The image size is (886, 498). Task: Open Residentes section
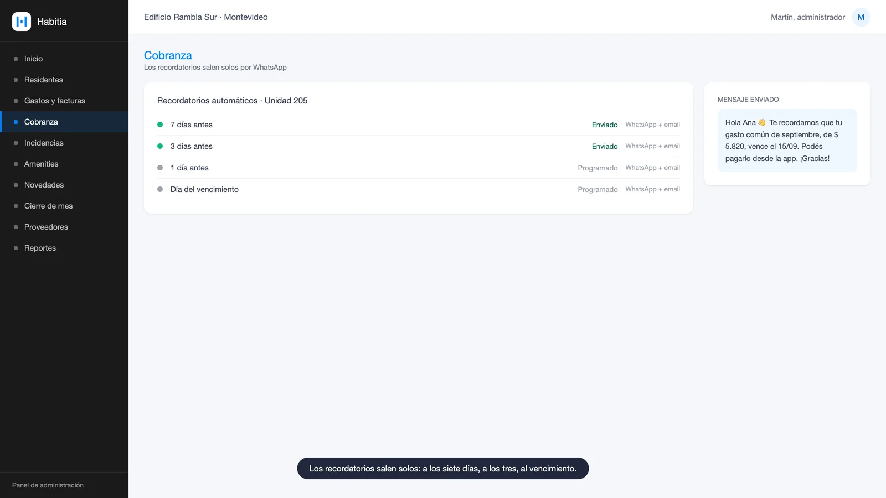64,80
